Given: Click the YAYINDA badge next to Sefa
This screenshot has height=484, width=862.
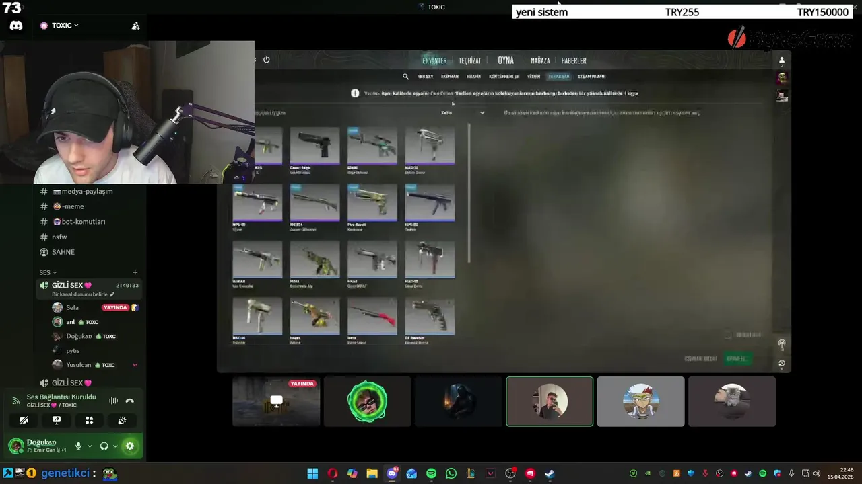Looking at the screenshot, I should 114,307.
